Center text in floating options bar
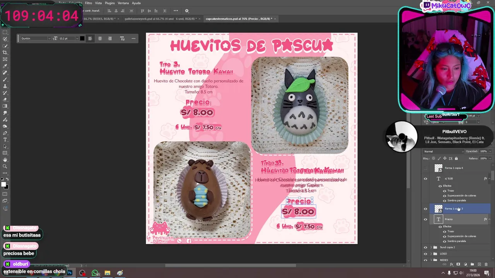This screenshot has width=495, height=278. tap(100, 38)
